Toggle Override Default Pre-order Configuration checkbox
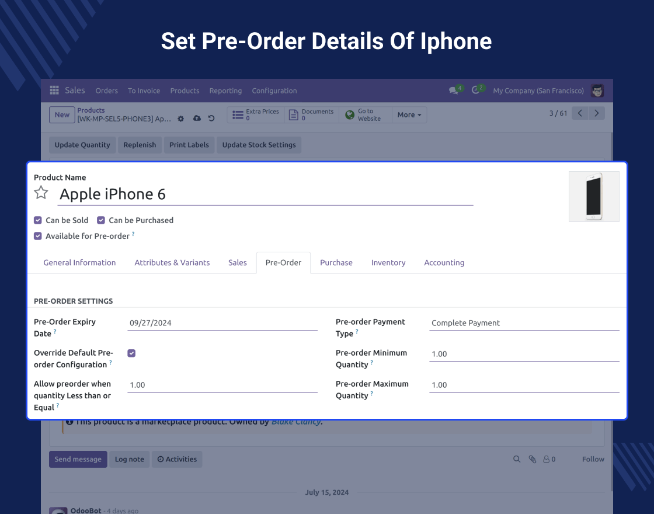 pos(131,353)
